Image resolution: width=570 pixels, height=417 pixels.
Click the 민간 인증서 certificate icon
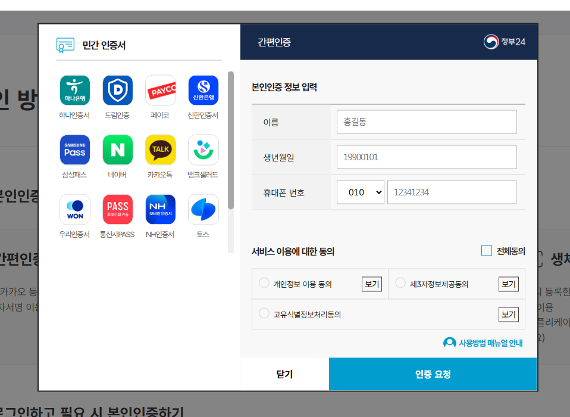point(65,45)
